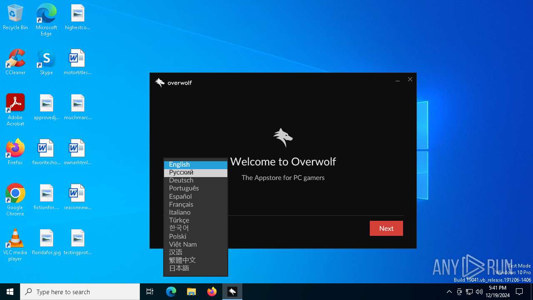Choose Türkçe language option
533x300 pixels.
click(x=196, y=220)
